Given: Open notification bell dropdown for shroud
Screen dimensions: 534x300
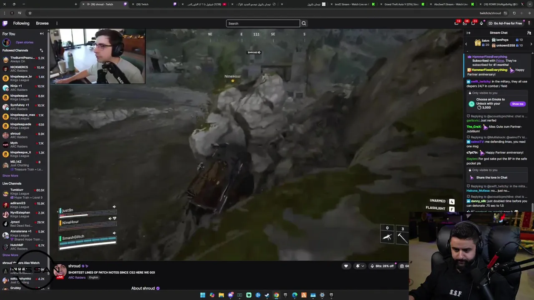Looking at the screenshot, I should point(360,266).
